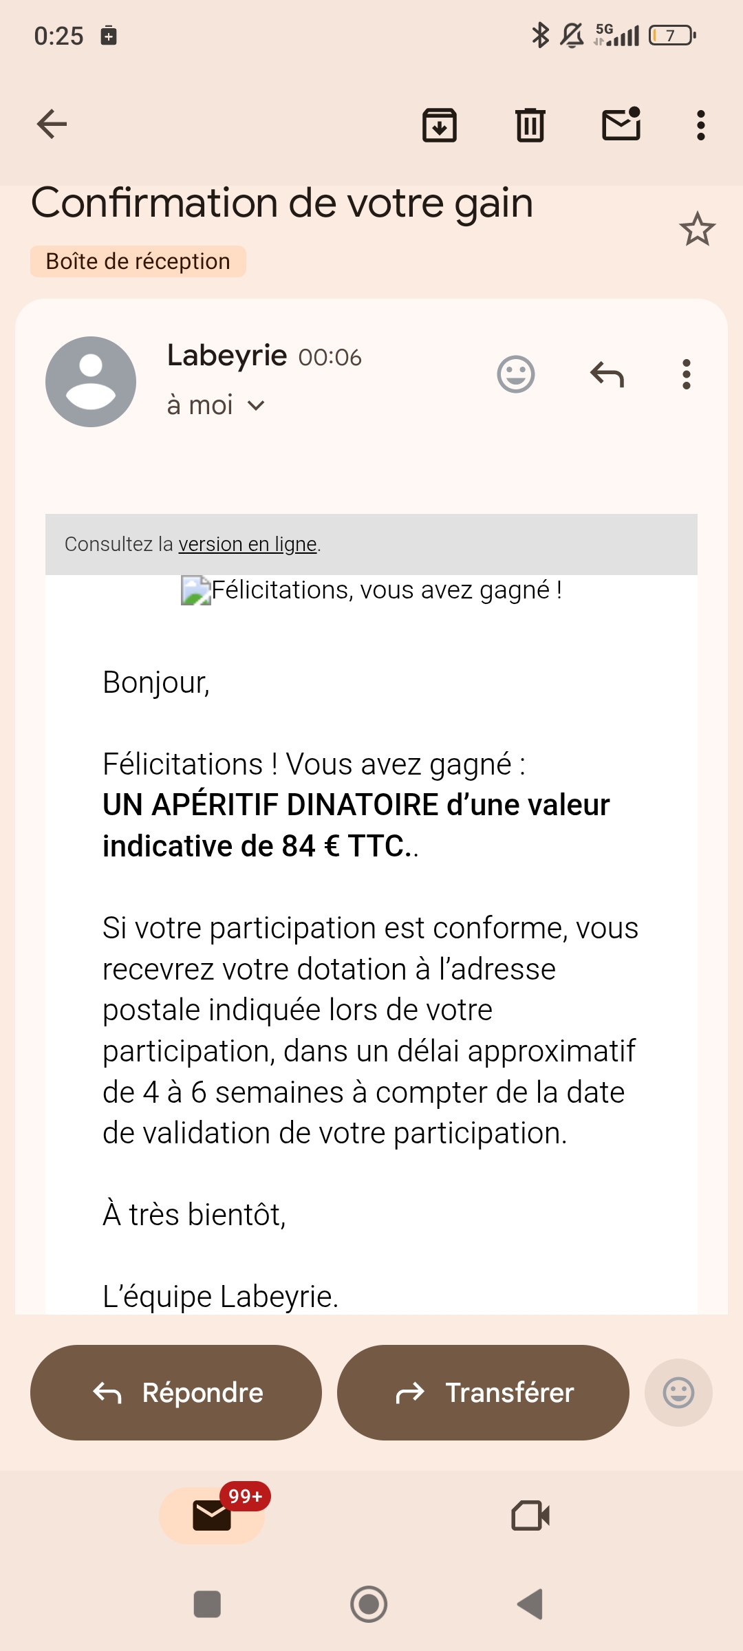Tap the broken Félicitations image placeholder
Image resolution: width=743 pixels, height=1651 pixels.
196,590
